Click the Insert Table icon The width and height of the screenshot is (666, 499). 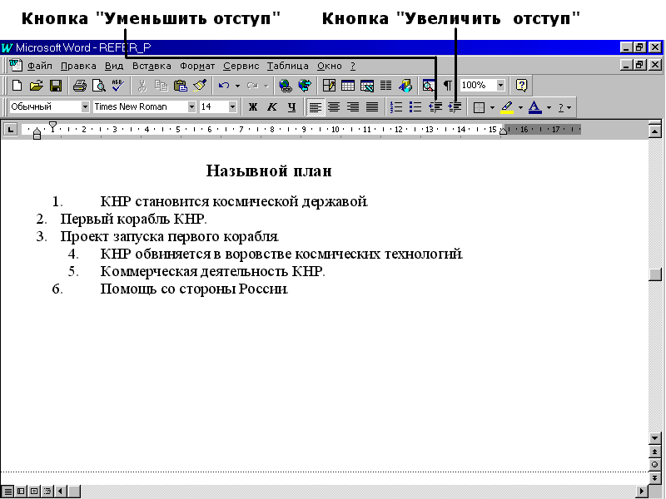tap(348, 86)
